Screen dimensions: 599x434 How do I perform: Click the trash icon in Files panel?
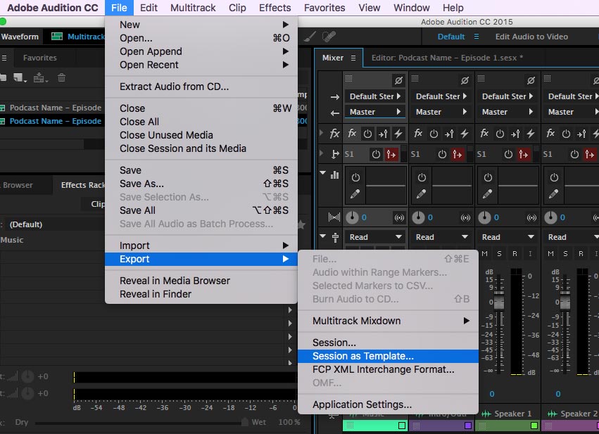62,78
